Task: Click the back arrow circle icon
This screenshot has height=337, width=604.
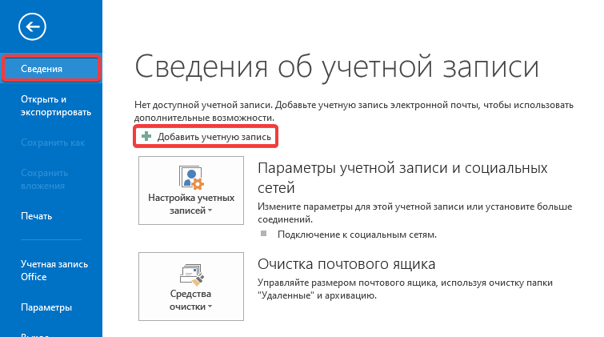Action: (34, 27)
